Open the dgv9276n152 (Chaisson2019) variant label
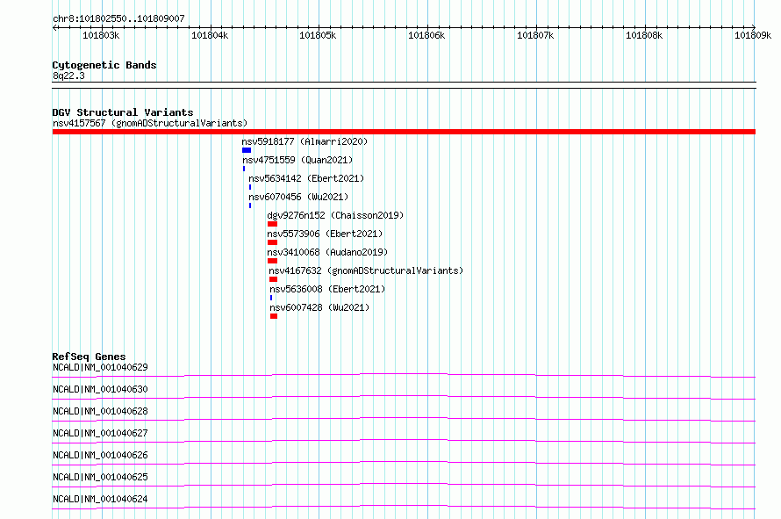This screenshot has height=519, width=781. tap(335, 215)
